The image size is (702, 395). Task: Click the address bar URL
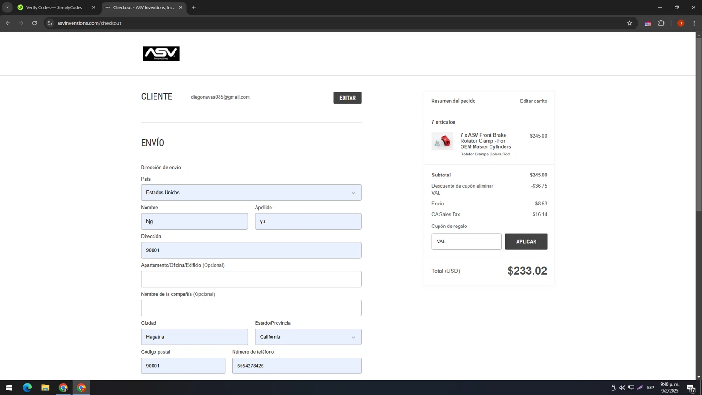click(x=89, y=23)
